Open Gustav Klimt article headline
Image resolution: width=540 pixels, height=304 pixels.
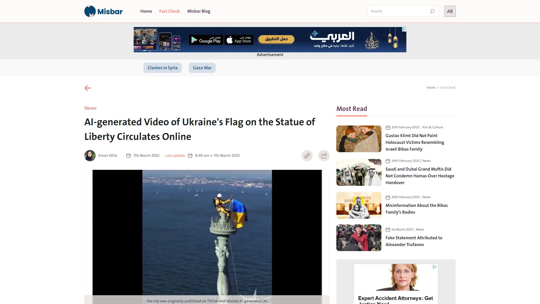[x=415, y=142]
